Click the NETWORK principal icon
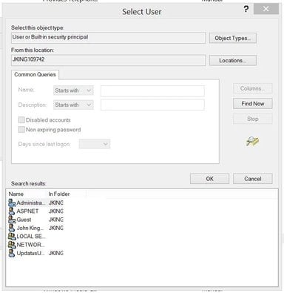This screenshot has height=293, width=284. (x=12, y=245)
